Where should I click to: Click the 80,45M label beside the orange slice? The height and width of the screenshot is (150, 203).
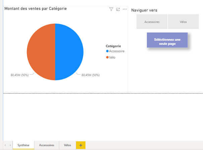[19, 75]
